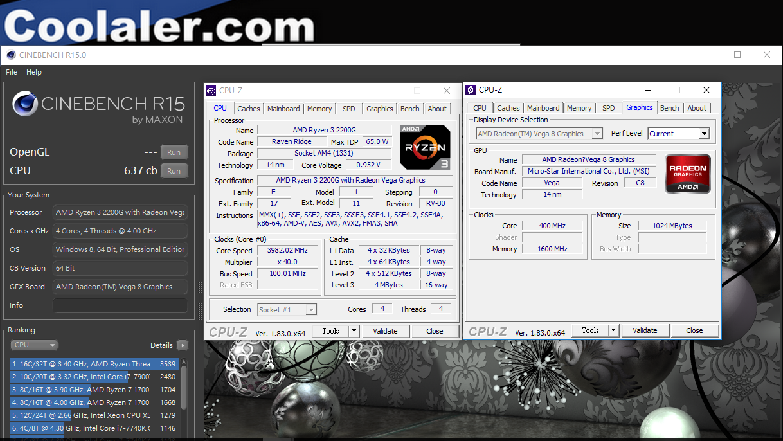
Task: Open Tools dropdown arrow in right CPU-Z
Action: pos(613,330)
